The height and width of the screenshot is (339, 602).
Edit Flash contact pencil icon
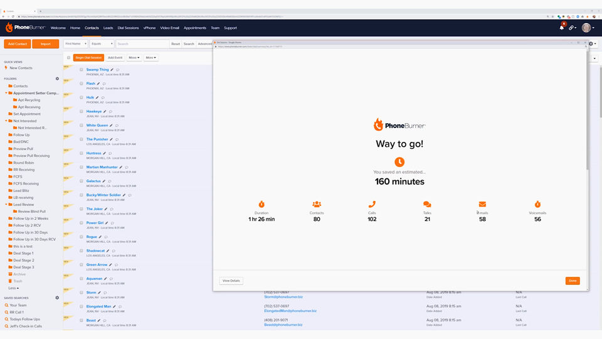(x=98, y=83)
